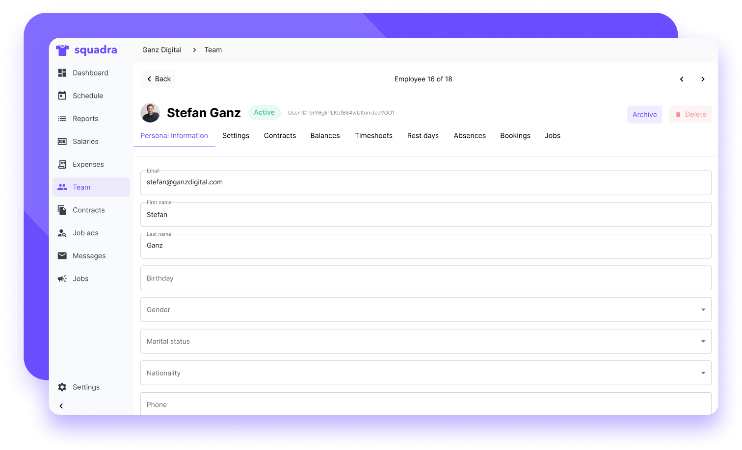Click the Reports list icon
Viewport: 742px width, 450px height.
[62, 119]
